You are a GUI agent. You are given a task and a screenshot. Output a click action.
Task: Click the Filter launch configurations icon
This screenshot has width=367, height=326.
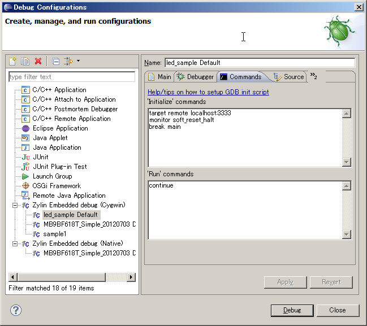pos(68,61)
